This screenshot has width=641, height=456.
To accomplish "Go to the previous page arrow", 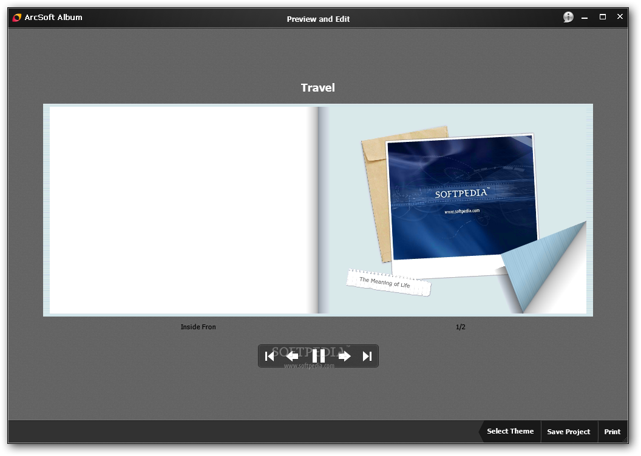I will click(x=292, y=357).
